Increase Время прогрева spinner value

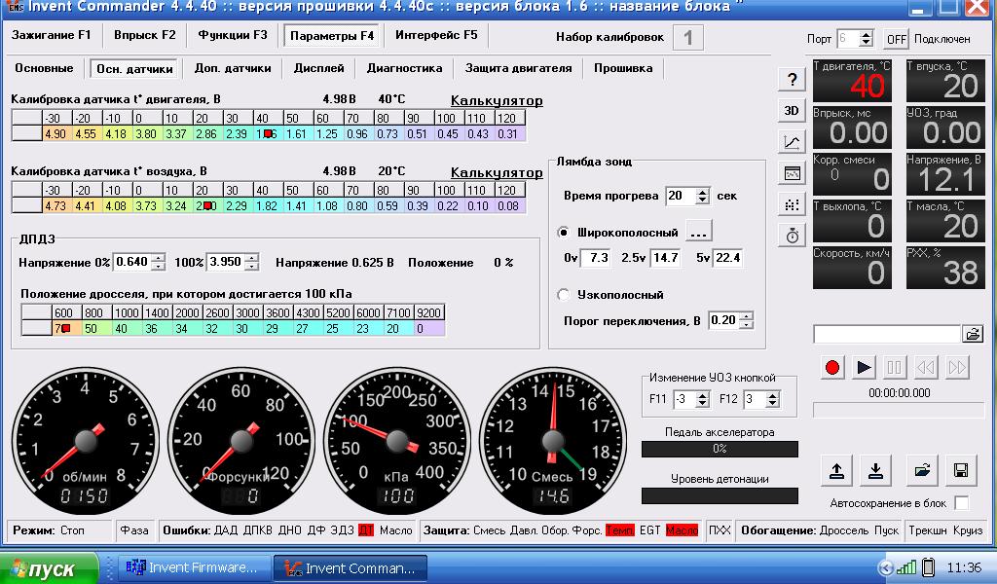(703, 192)
